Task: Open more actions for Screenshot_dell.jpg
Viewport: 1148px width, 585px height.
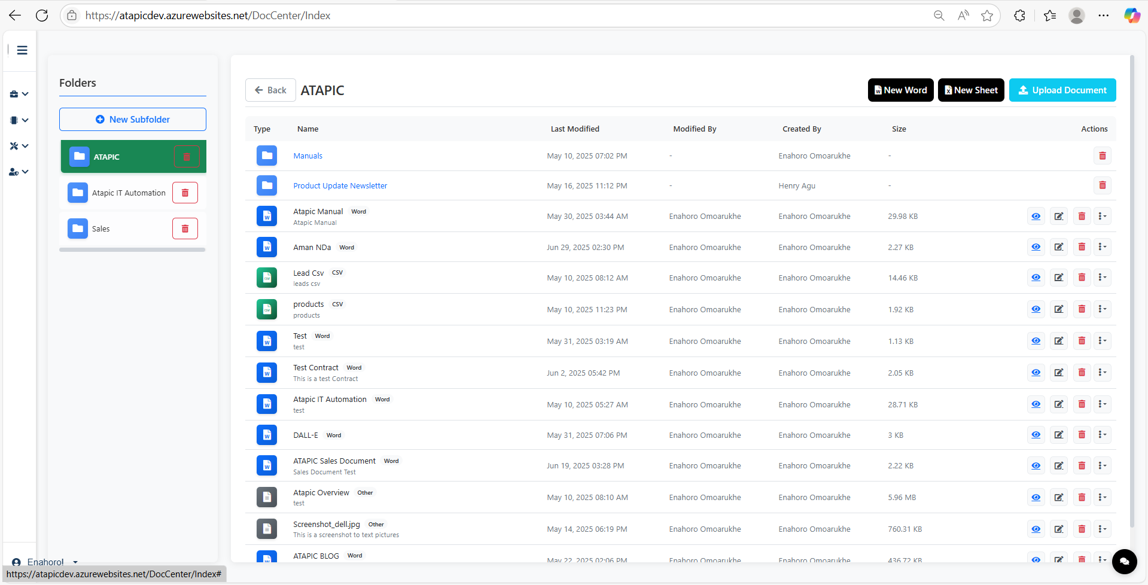Action: 1103,529
